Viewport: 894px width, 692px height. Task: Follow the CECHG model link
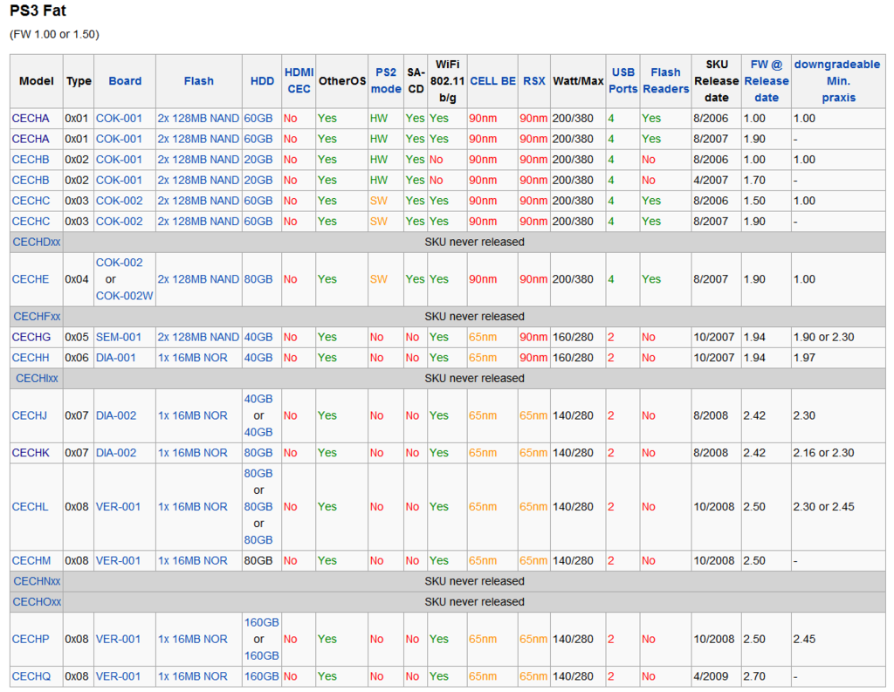click(31, 338)
